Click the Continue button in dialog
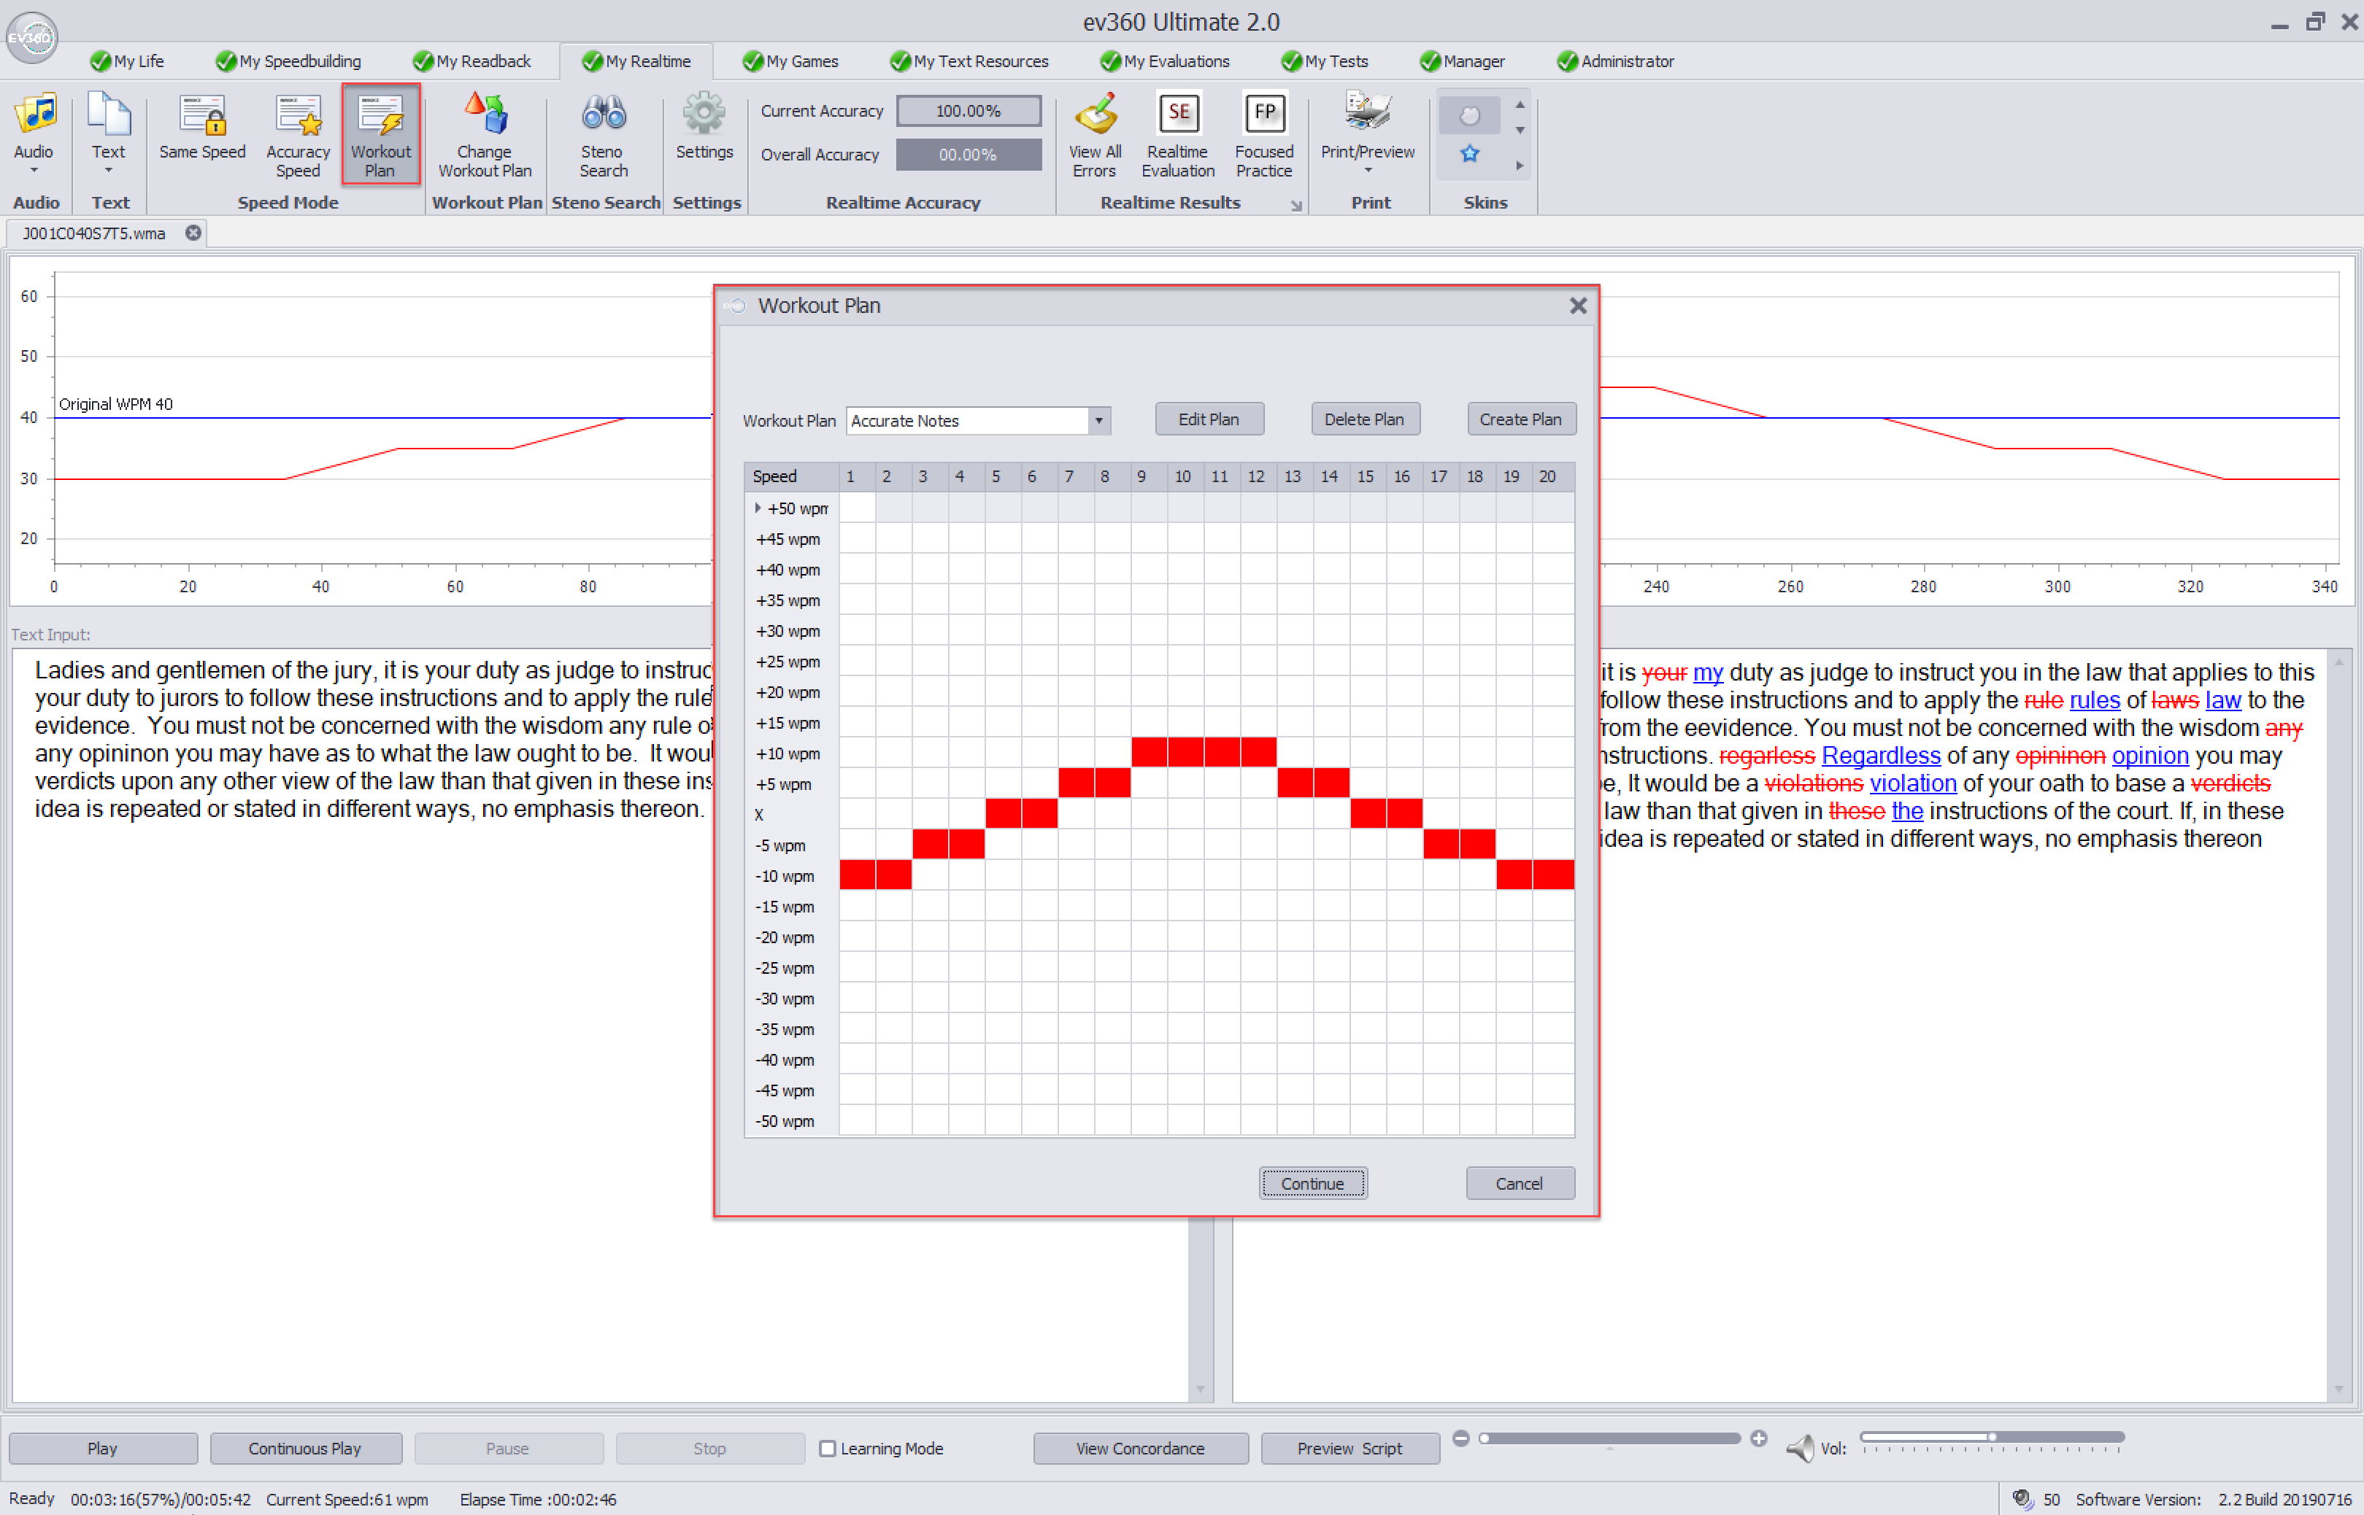Viewport: 2364px width, 1515px height. 1313,1183
